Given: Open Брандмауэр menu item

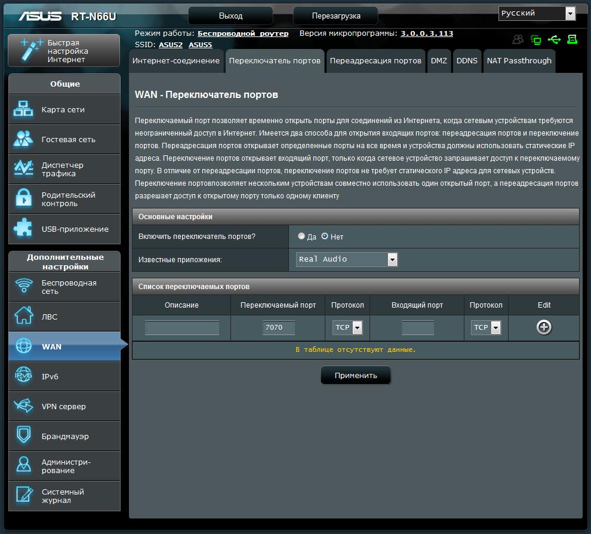Looking at the screenshot, I should pyautogui.click(x=64, y=436).
